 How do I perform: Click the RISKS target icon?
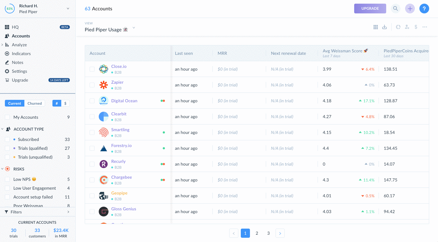click(x=8, y=169)
